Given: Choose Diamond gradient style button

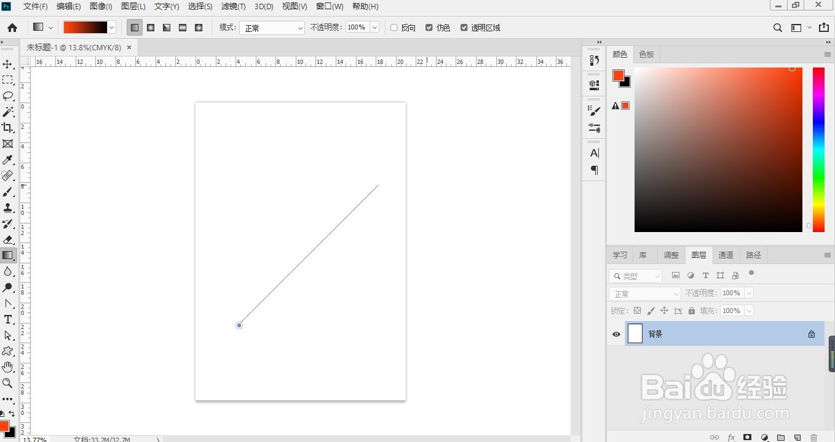Looking at the screenshot, I should click(x=199, y=28).
